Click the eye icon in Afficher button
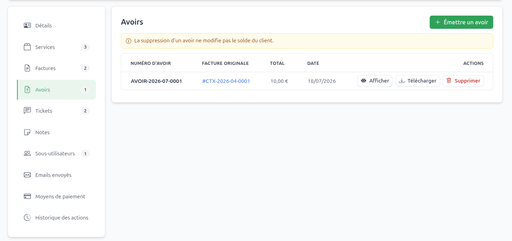 tap(364, 81)
